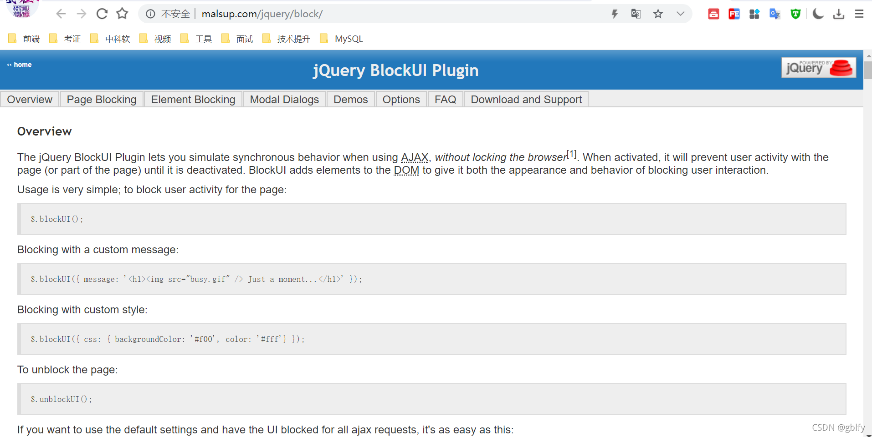
Task: Click the scrollbar up arrow
Action: [868, 55]
